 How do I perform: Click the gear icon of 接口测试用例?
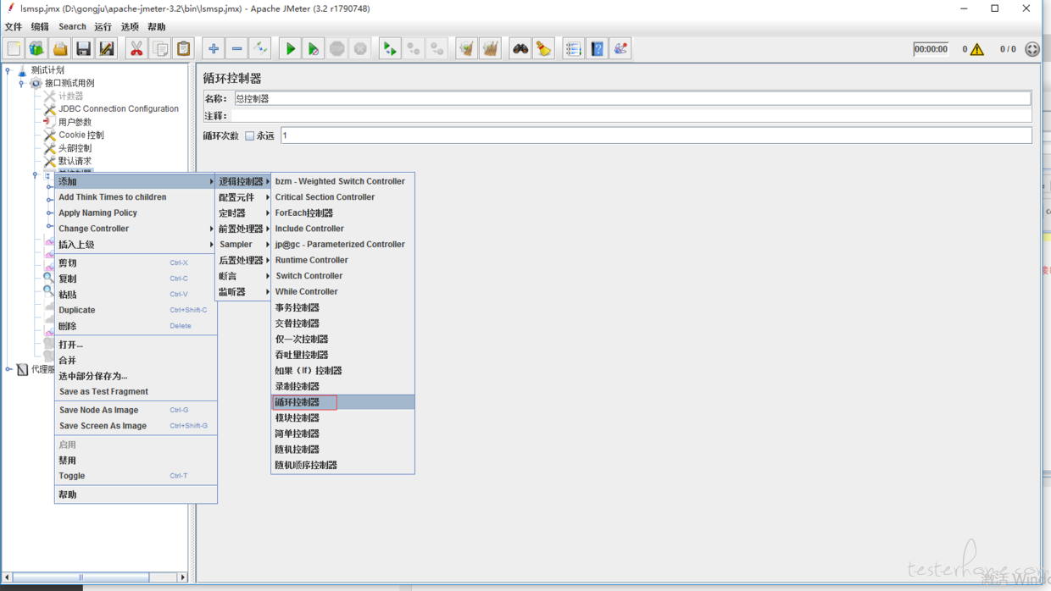coord(36,83)
